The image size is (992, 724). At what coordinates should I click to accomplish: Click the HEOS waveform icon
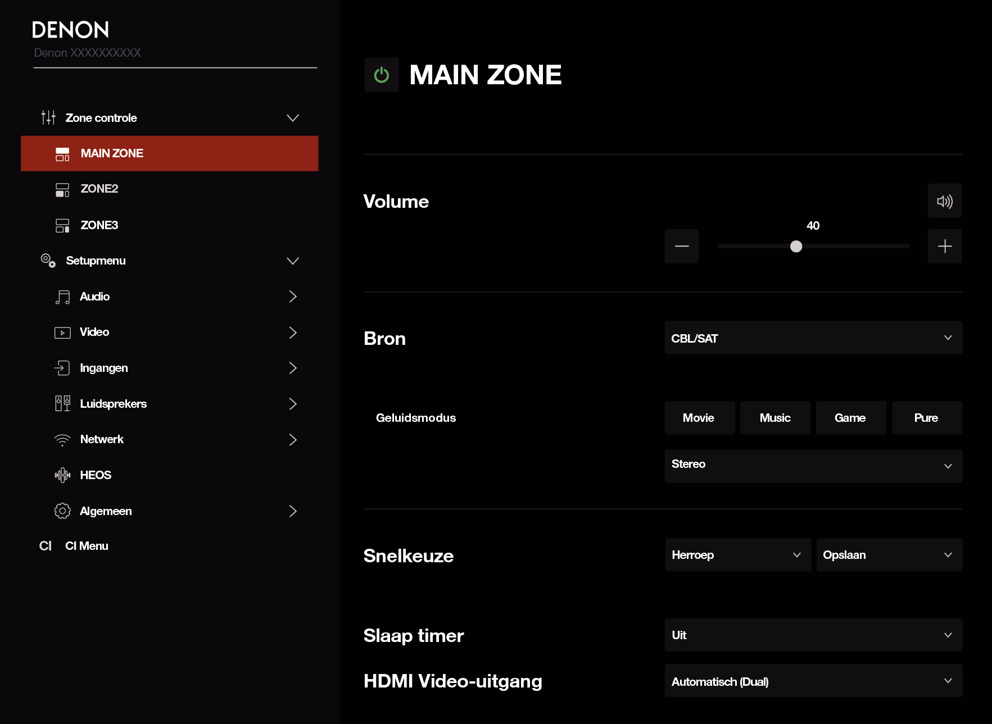coord(62,475)
